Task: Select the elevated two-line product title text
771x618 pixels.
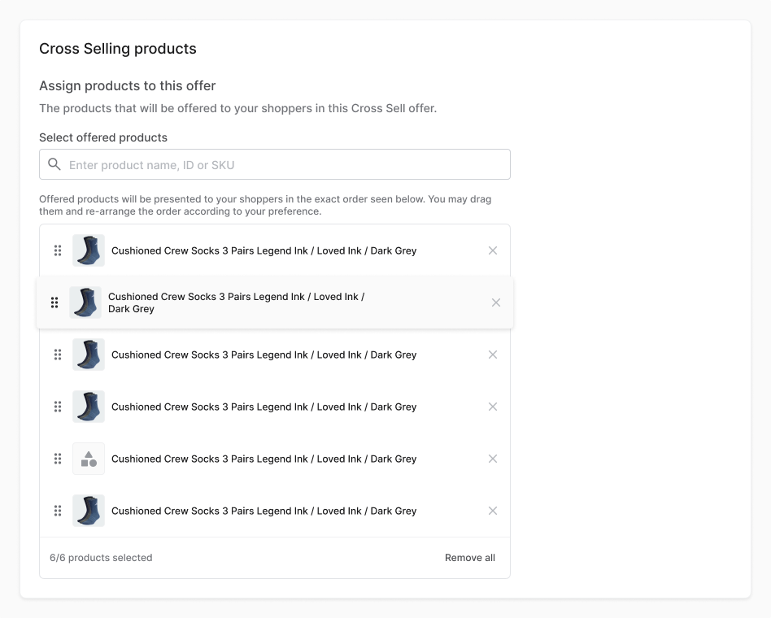Action: tap(236, 302)
